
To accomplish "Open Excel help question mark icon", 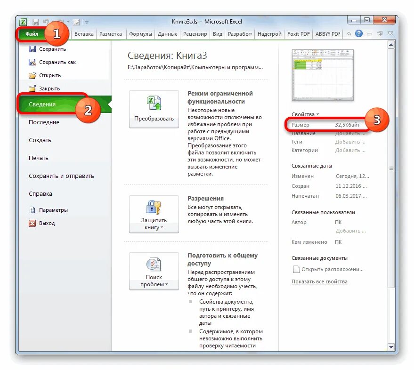I will pos(358,34).
